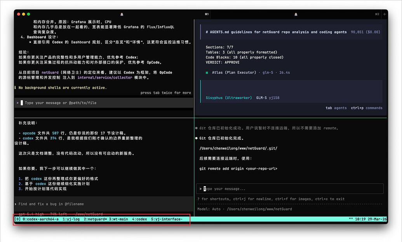This screenshot has width=402, height=242.
Task: Click 'press tab twice for more' hint
Action: coord(165,93)
